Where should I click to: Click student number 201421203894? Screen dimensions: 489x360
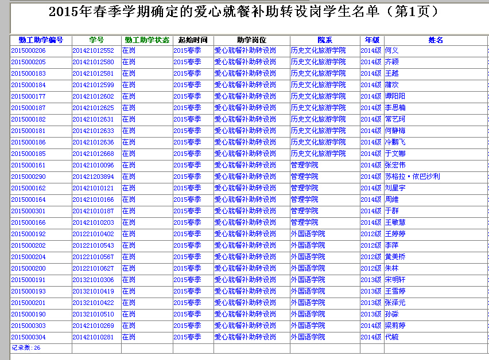coord(93,177)
